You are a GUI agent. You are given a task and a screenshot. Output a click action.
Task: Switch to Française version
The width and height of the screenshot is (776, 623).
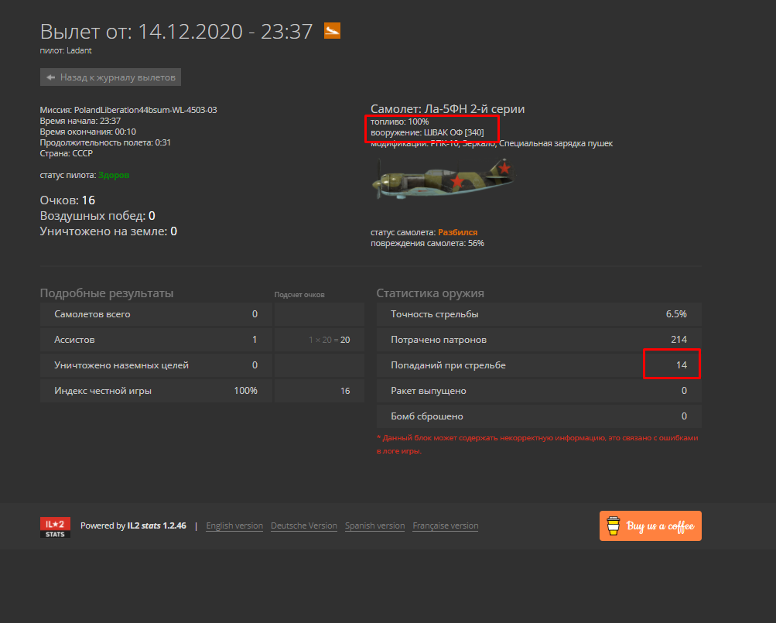(446, 526)
